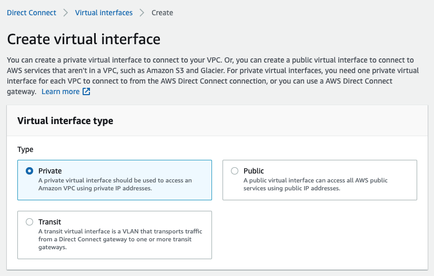Click the Virtual interface type section header

click(65, 121)
